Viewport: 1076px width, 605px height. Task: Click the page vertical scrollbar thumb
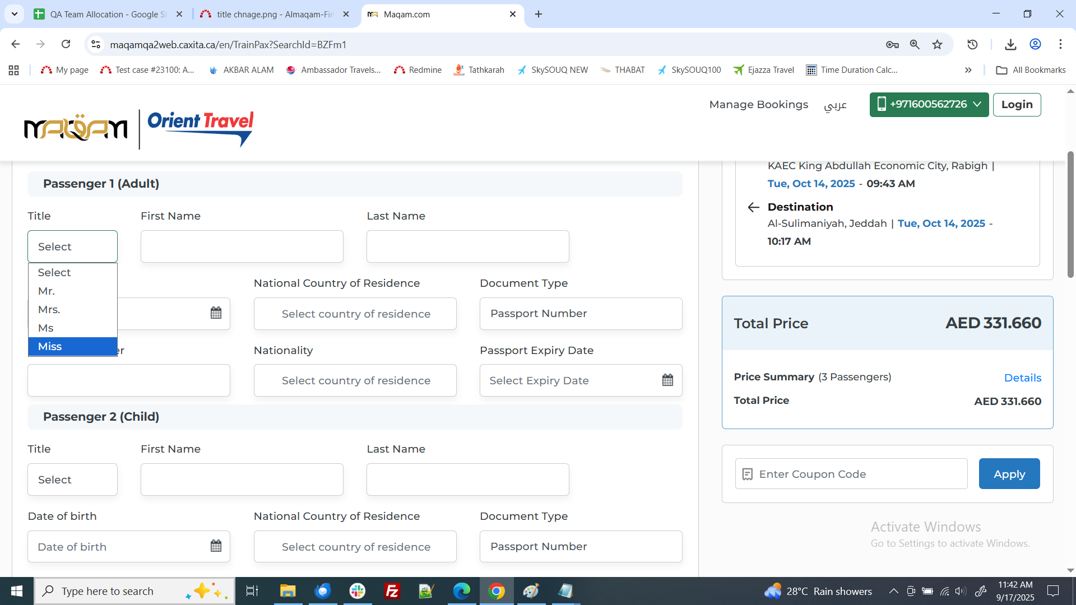1070,213
